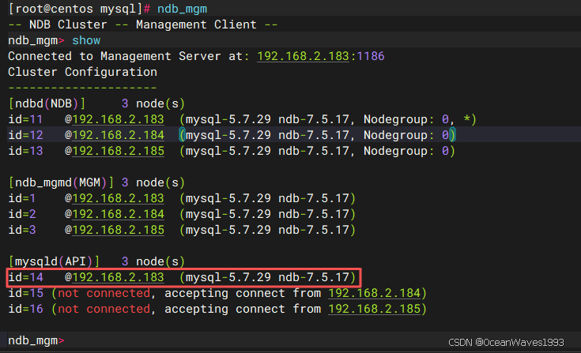Click 'not connected' in the id=15 line
This screenshot has height=353, width=581.
tap(104, 294)
